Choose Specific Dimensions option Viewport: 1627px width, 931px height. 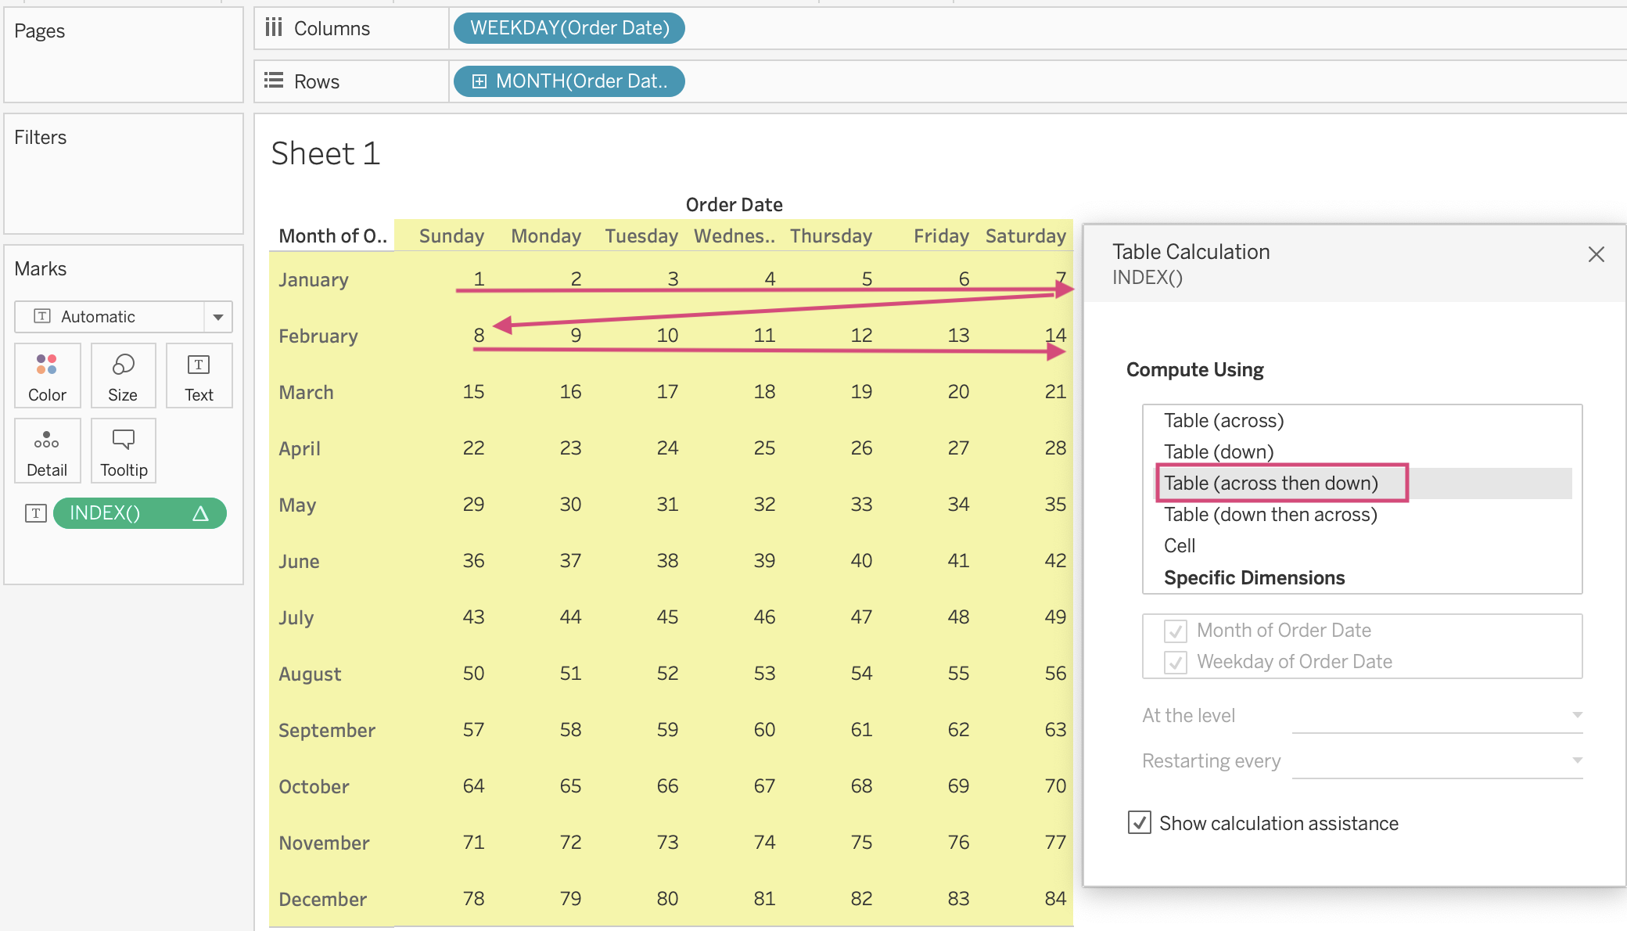pyautogui.click(x=1254, y=577)
